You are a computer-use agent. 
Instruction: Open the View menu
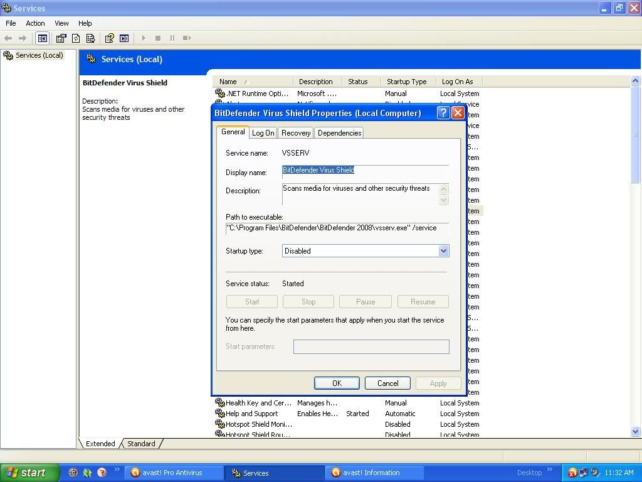(61, 23)
